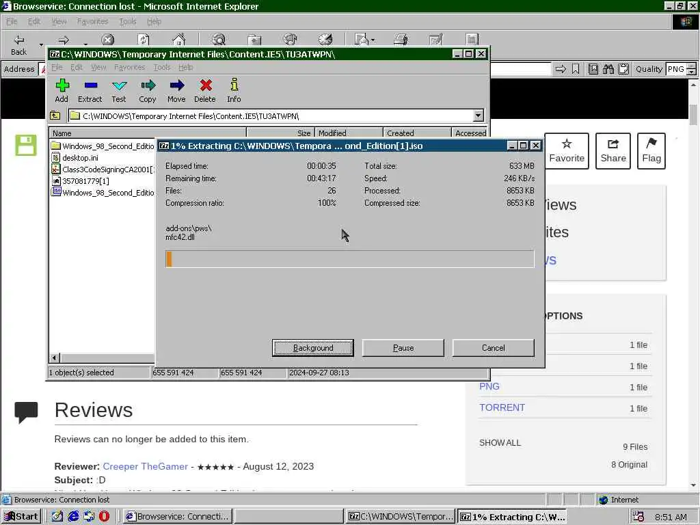Click the clipboard icon near Quality
Screen dimensions: 700x525
(623, 69)
